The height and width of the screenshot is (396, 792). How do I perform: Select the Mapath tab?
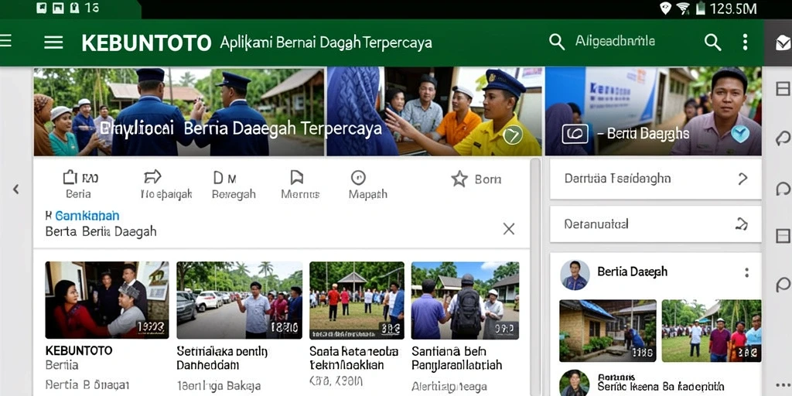[367, 184]
